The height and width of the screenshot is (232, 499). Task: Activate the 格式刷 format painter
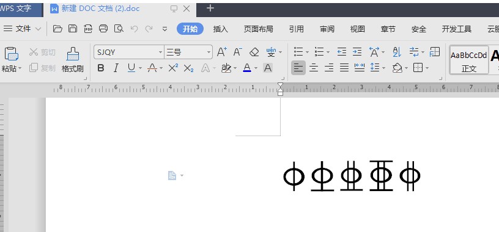pos(73,60)
